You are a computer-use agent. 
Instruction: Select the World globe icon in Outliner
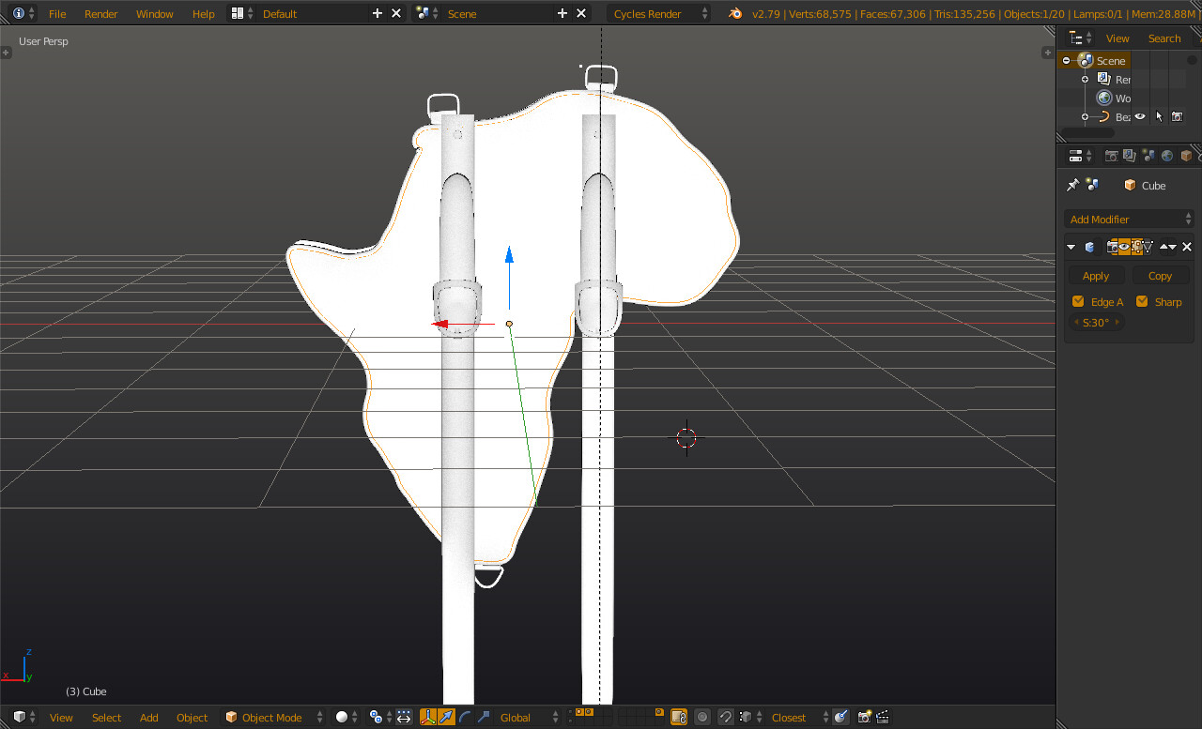point(1104,98)
